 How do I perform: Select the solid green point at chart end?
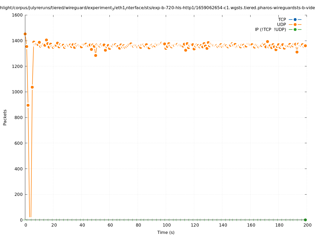(x=305, y=220)
